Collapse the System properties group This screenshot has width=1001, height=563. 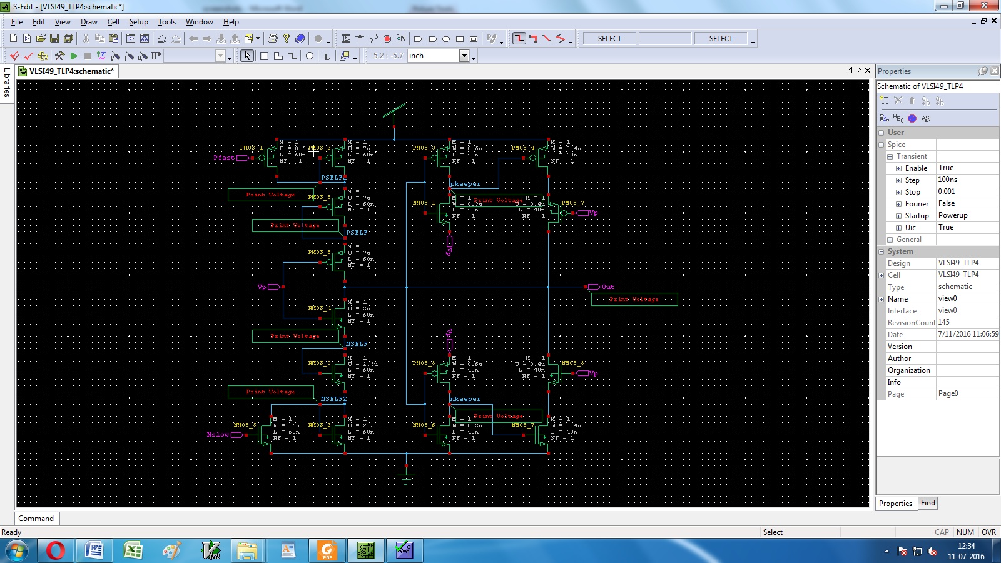click(882, 251)
